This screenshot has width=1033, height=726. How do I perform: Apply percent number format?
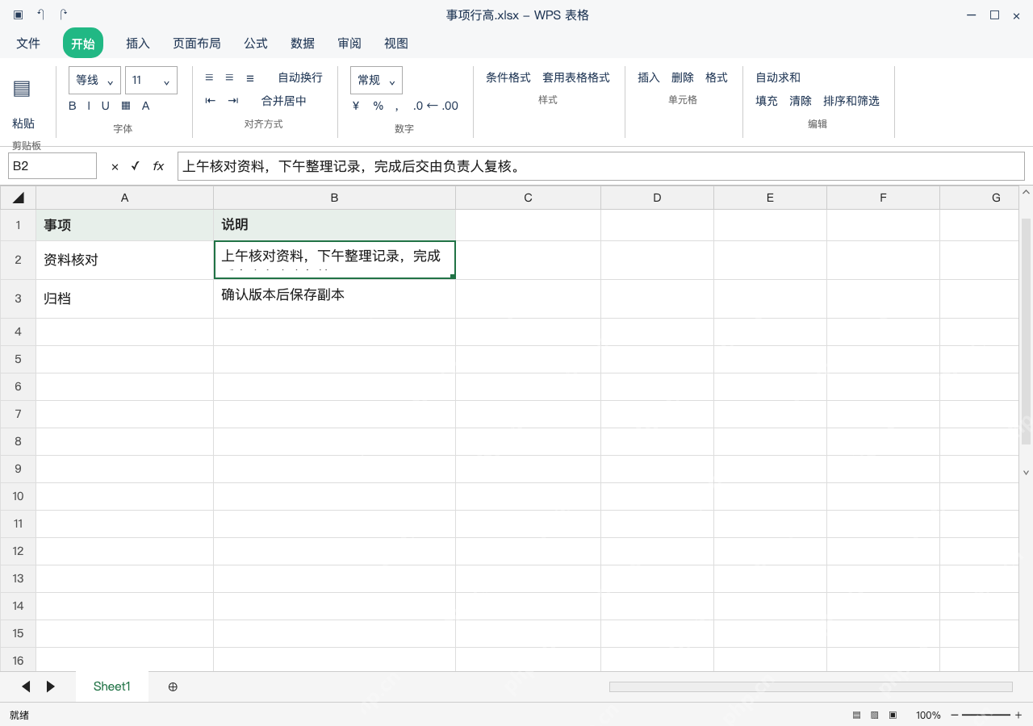point(378,106)
